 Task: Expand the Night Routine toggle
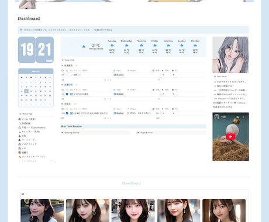138,133
